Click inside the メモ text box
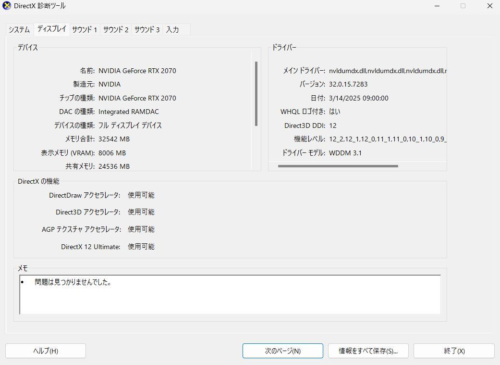 pos(230,294)
